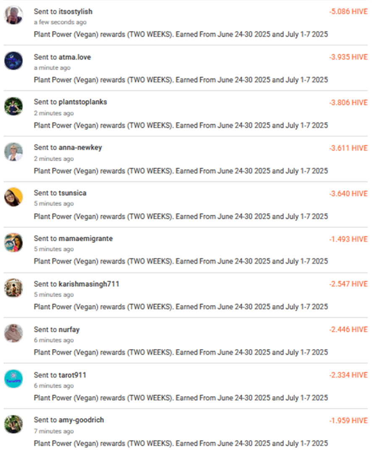The height and width of the screenshot is (451, 372).
Task: Click the memo text of amy-goodrich transfer
Action: point(181,443)
